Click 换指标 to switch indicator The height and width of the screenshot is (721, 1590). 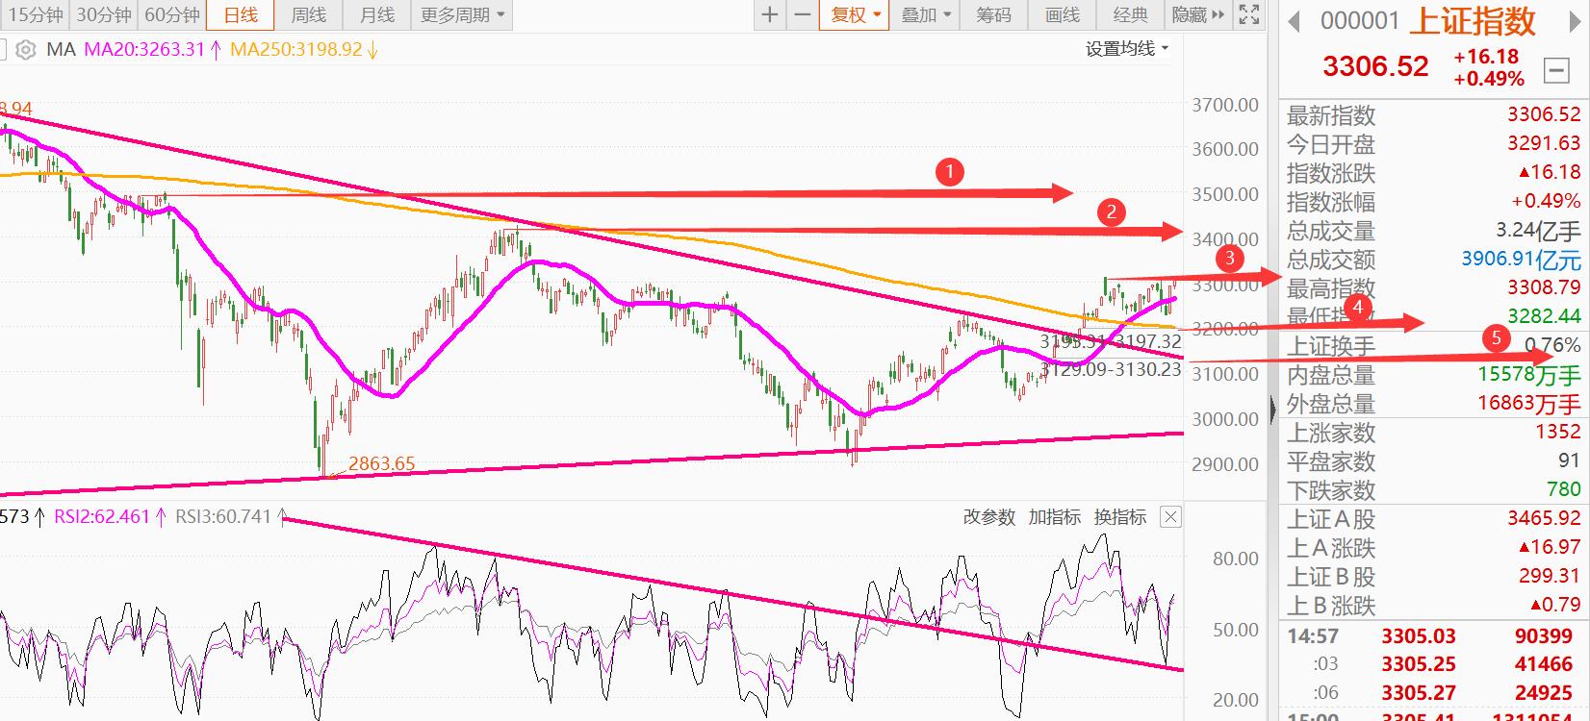[x=1120, y=517]
